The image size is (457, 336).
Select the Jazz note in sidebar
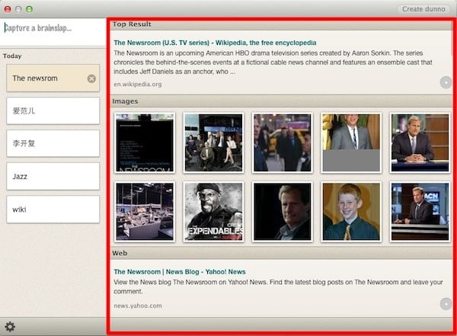(x=53, y=176)
